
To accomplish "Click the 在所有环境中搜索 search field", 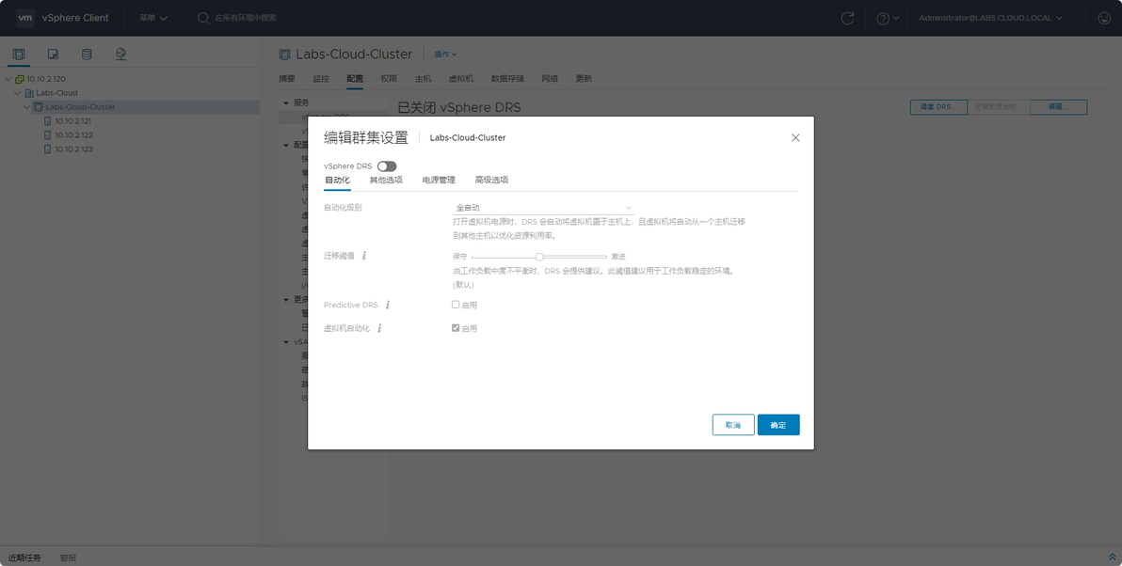I will [x=246, y=18].
